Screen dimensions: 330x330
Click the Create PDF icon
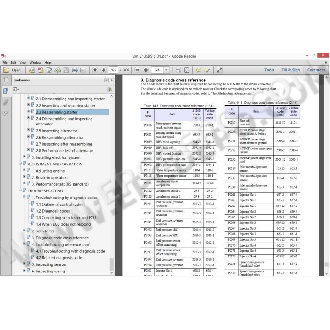pos(41,70)
